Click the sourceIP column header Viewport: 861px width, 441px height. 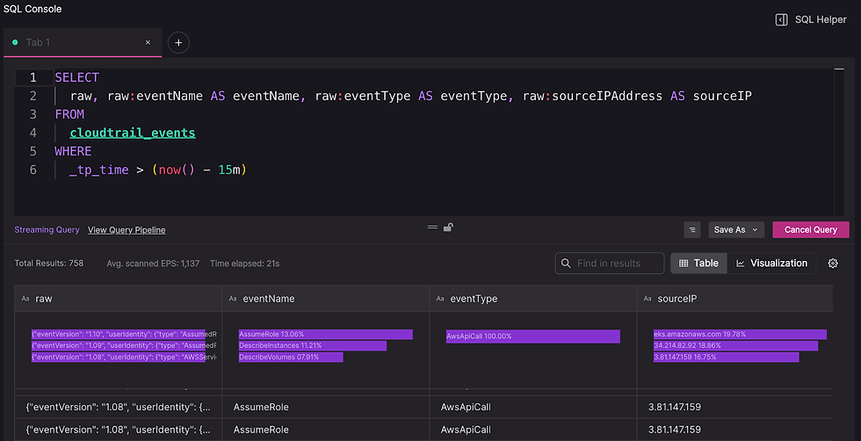point(734,299)
